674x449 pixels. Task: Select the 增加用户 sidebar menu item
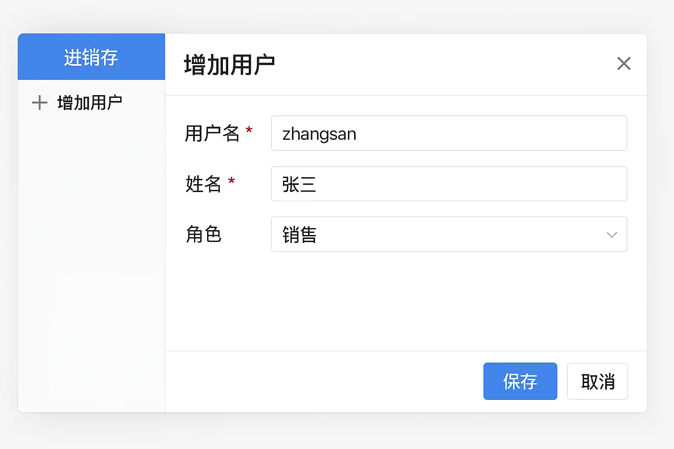point(90,103)
